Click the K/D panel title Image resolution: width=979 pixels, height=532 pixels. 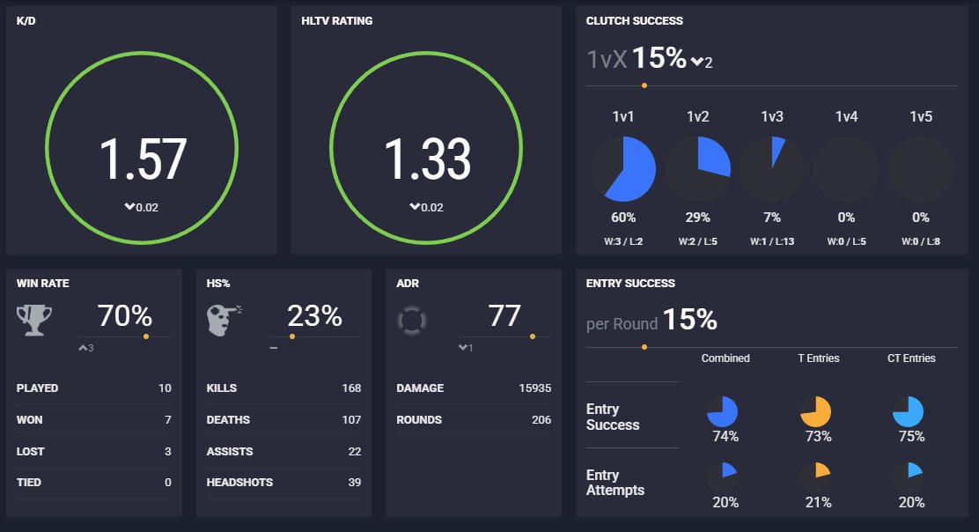pyautogui.click(x=26, y=20)
